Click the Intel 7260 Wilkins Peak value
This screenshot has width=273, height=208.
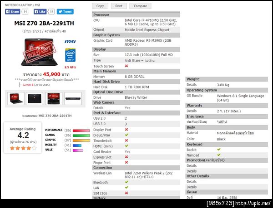point(148,175)
